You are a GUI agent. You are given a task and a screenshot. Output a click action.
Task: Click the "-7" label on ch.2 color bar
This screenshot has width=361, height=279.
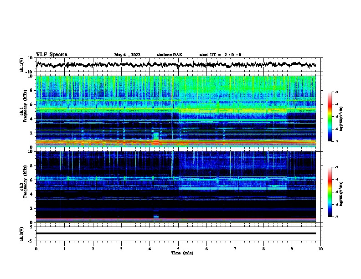pyautogui.click(x=336, y=217)
